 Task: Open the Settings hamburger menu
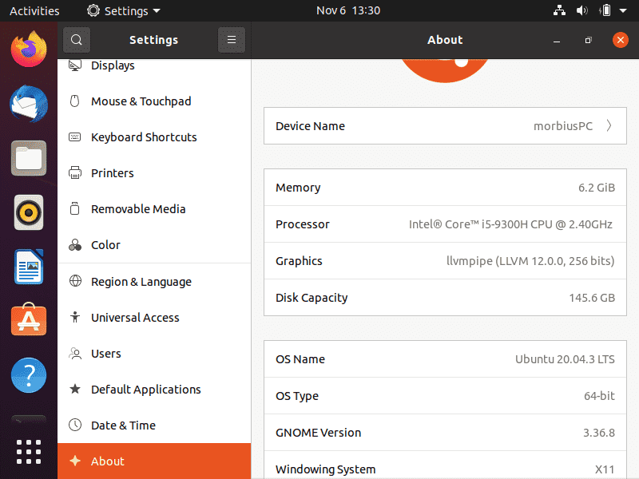(232, 40)
